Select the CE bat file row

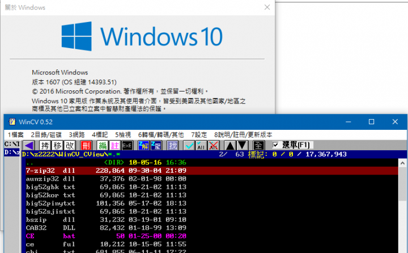[212, 236]
